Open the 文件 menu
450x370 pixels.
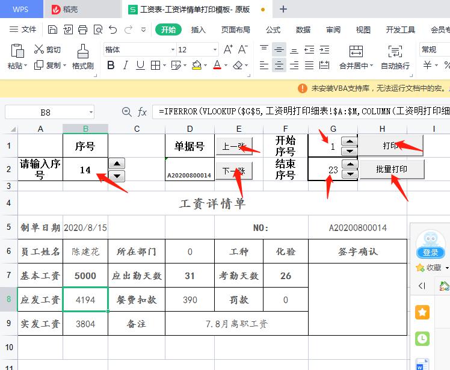pyautogui.click(x=23, y=29)
